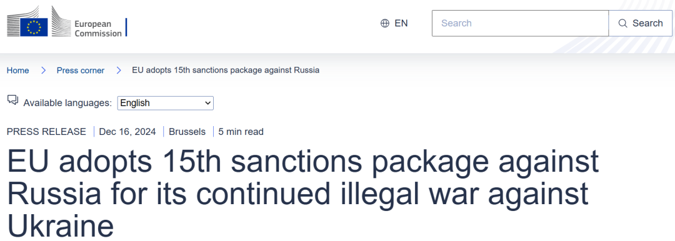This screenshot has height=241, width=675.
Task: Click the Available languages label
Action: (x=67, y=103)
